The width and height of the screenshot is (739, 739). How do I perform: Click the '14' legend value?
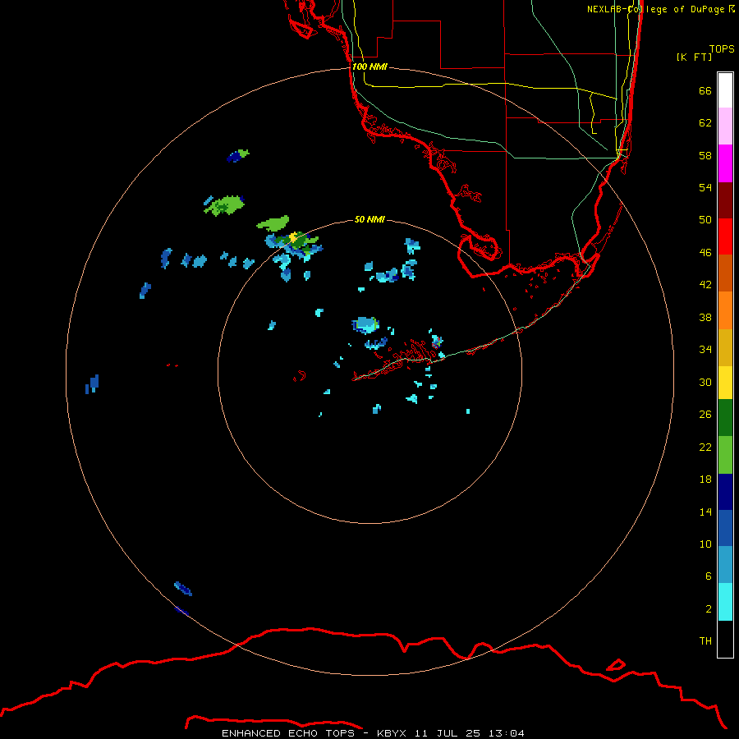pyautogui.click(x=705, y=512)
